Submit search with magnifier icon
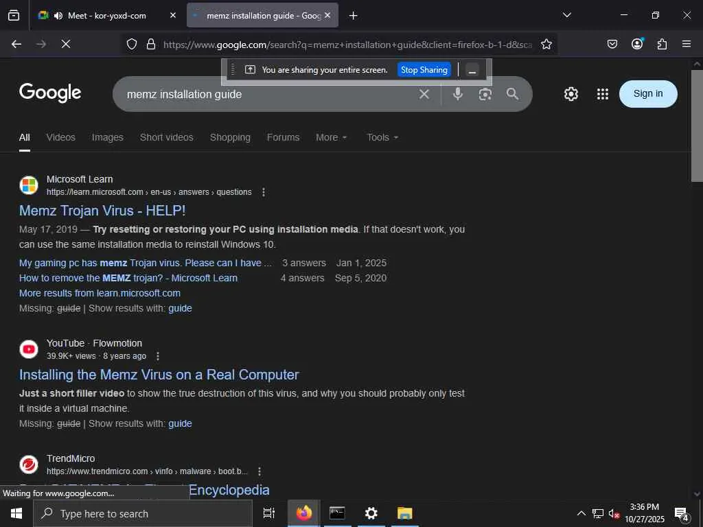This screenshot has width=703, height=527. (x=512, y=93)
